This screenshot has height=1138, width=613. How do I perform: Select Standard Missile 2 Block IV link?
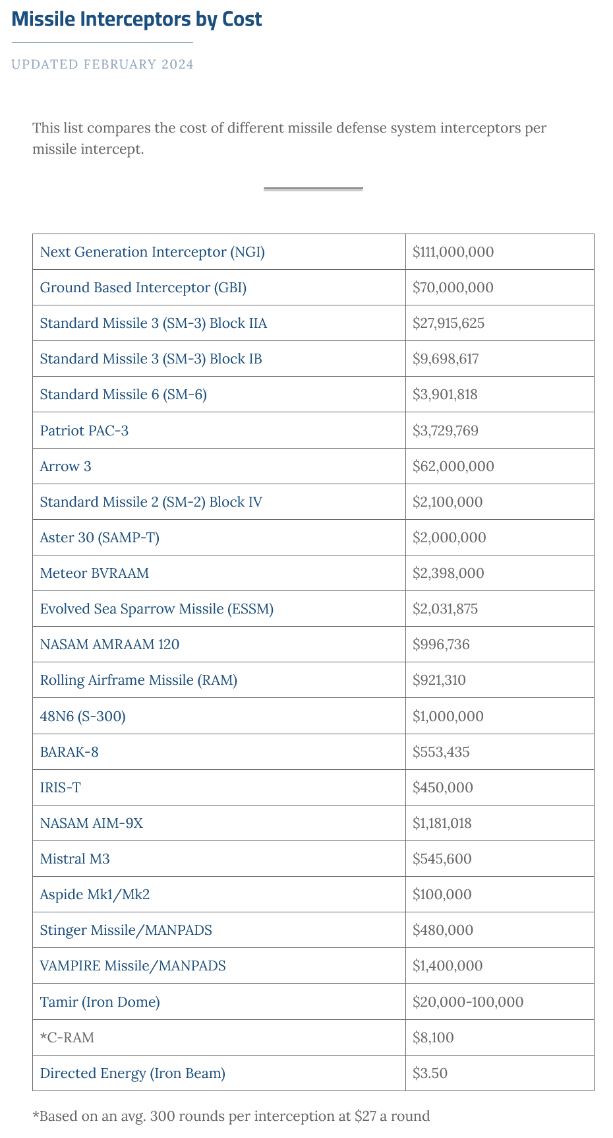151,502
